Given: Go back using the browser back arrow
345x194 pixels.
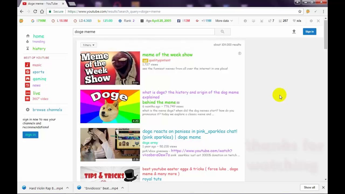Looking at the screenshot, I should [x=22, y=11].
